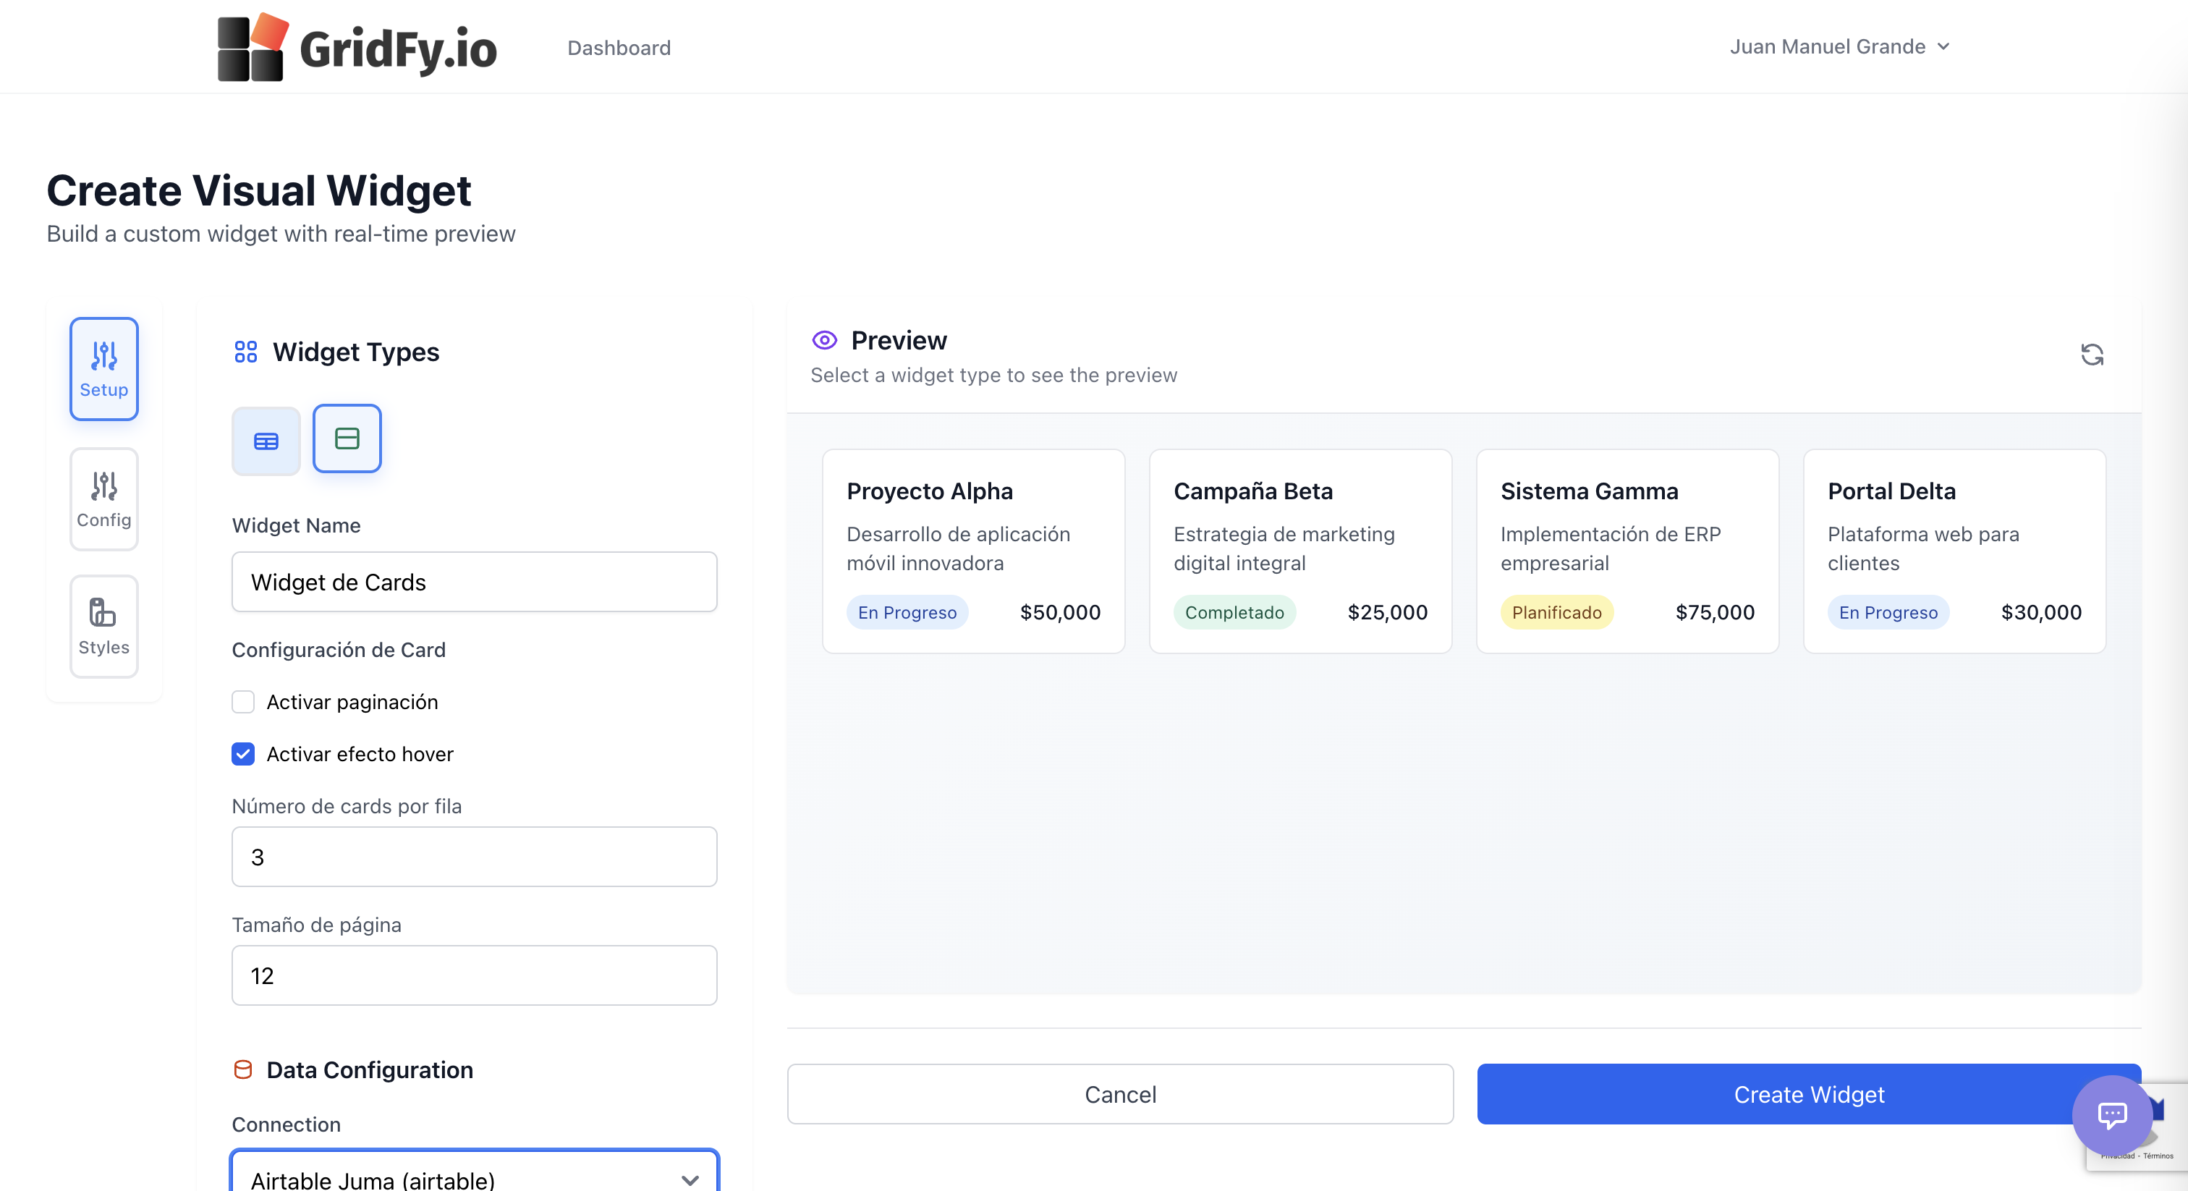The width and height of the screenshot is (2188, 1191).
Task: Select the card widget type
Action: click(347, 439)
